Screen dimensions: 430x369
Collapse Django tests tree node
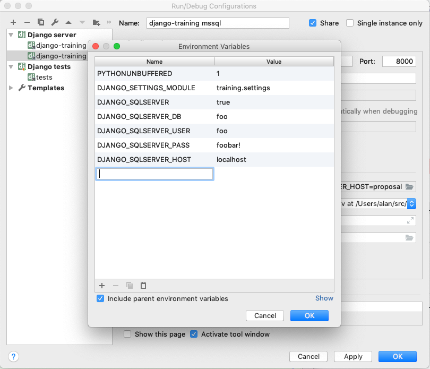(x=11, y=67)
